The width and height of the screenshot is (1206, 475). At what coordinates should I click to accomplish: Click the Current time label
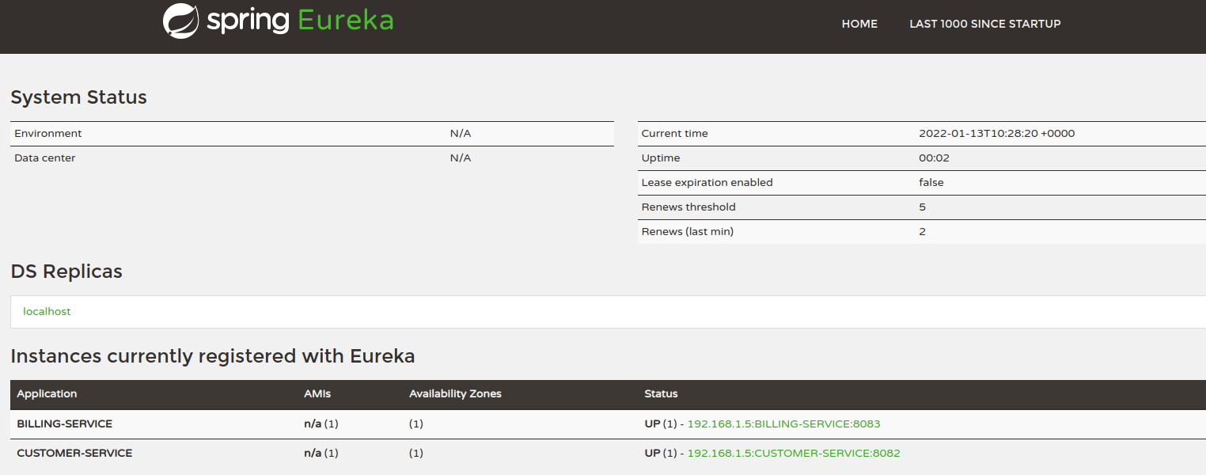pyautogui.click(x=675, y=134)
